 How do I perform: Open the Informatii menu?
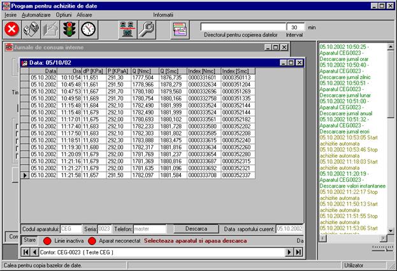163,15
